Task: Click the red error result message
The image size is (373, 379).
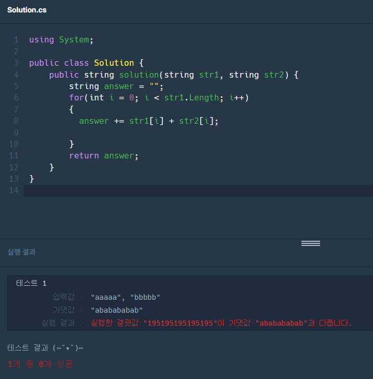Action: tap(222, 323)
